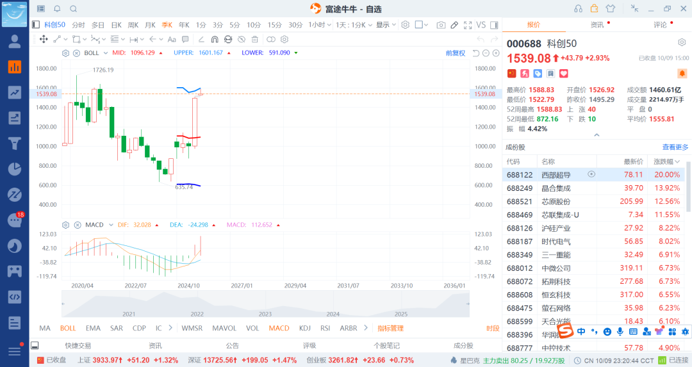The image size is (692, 367).
Task: Open the 显示 display dropdown
Action: click(386, 25)
